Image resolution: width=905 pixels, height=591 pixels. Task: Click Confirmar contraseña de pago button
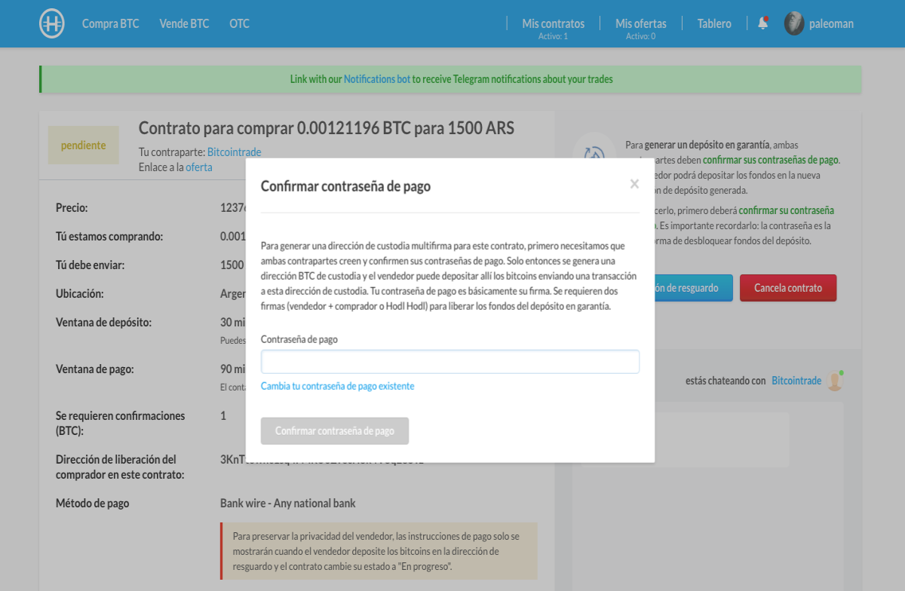click(x=335, y=431)
